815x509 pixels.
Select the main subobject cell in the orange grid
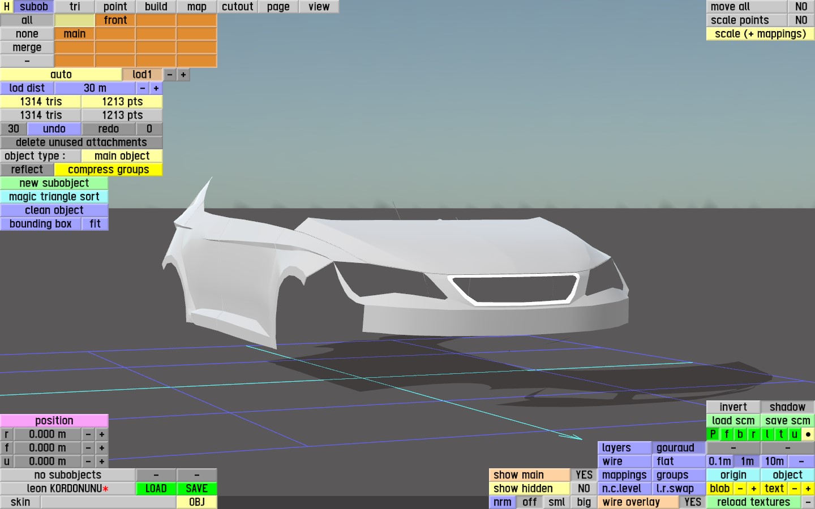(75, 34)
